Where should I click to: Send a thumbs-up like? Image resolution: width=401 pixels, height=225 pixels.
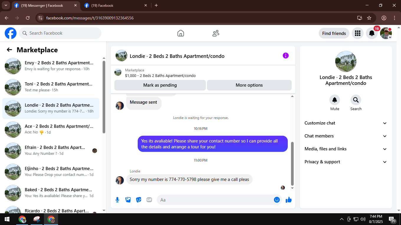click(289, 200)
